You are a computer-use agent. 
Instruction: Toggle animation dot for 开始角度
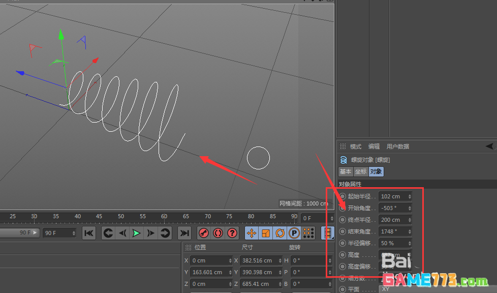coord(343,208)
